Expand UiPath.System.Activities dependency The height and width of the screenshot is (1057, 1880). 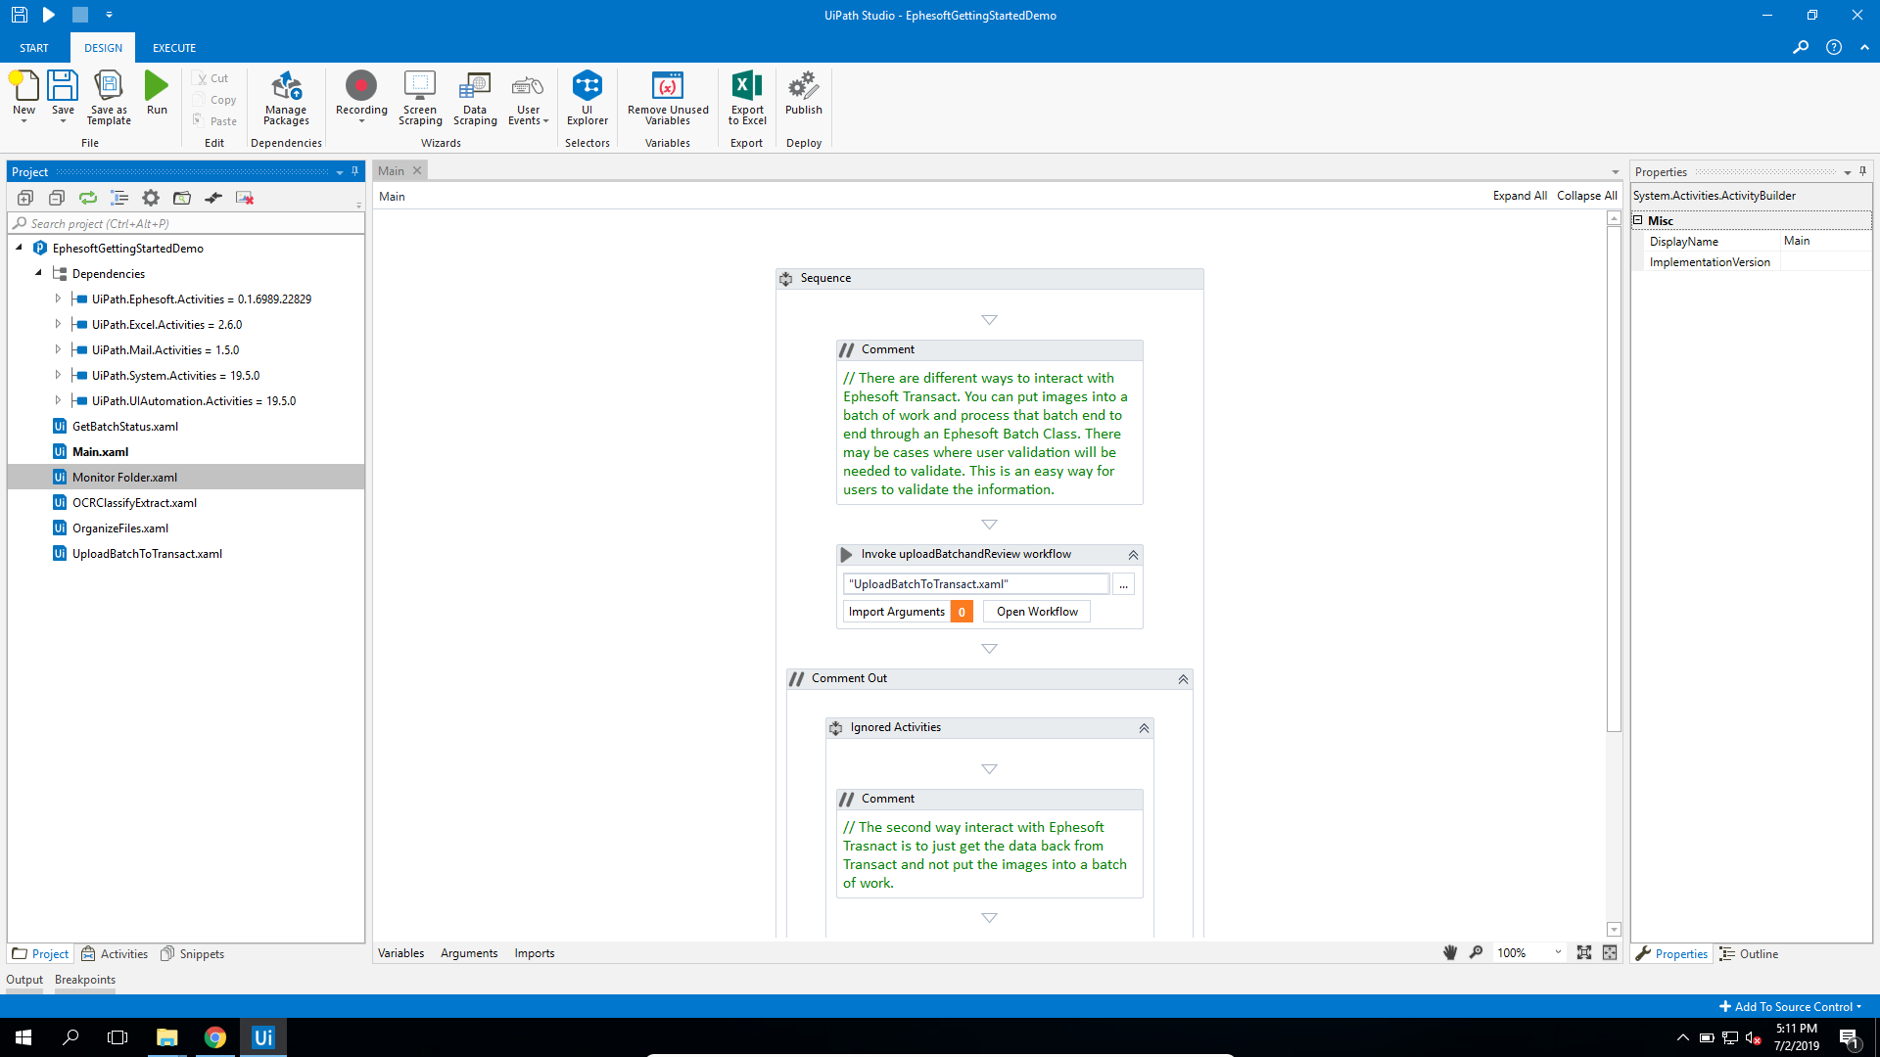pos(58,375)
